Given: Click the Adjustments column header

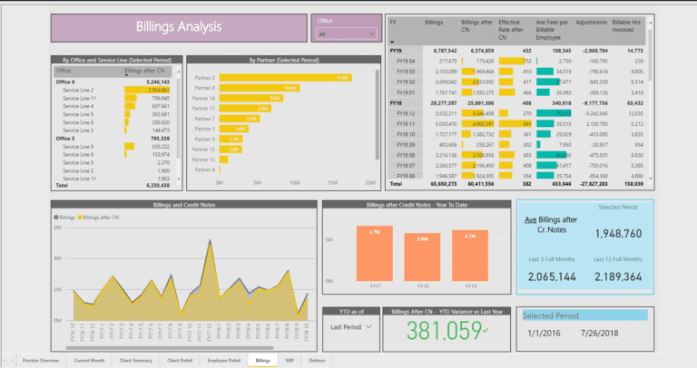Looking at the screenshot, I should [591, 22].
